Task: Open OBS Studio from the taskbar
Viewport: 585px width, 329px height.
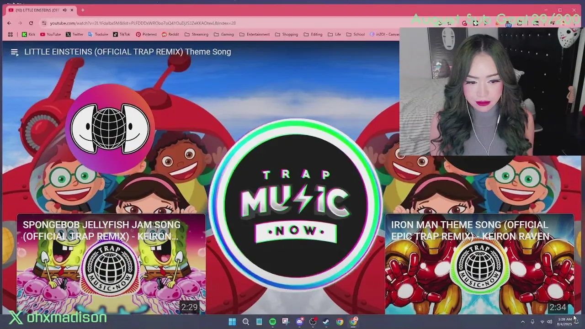Action: (313, 322)
